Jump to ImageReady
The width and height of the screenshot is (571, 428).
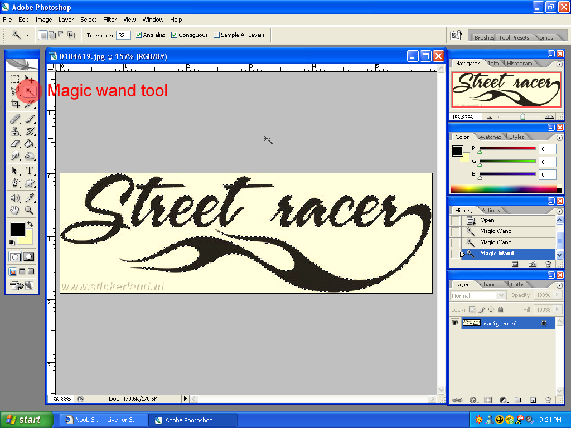(22, 286)
